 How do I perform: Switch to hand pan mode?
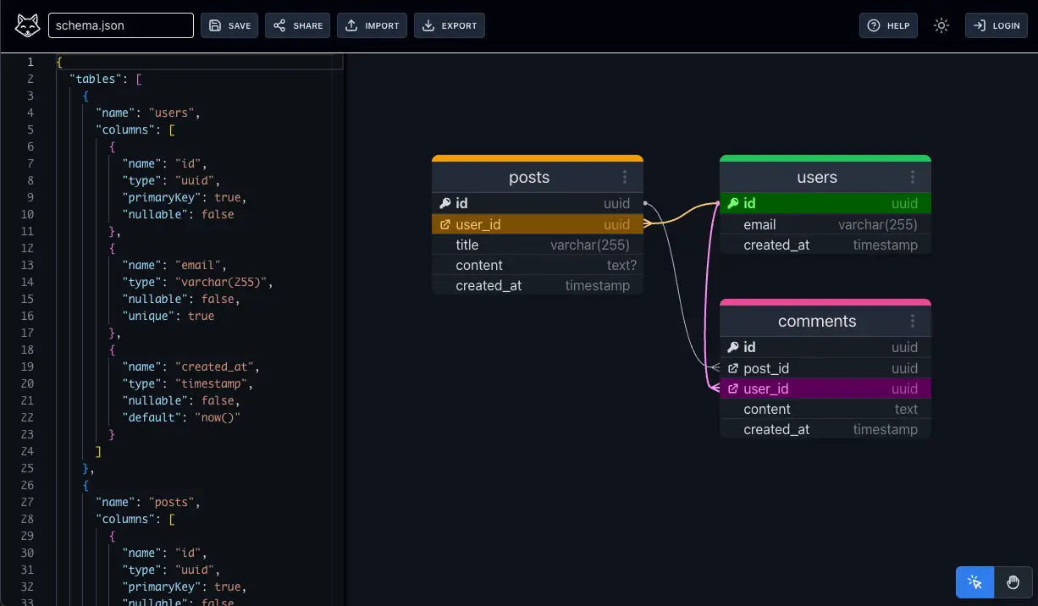pyautogui.click(x=1013, y=582)
